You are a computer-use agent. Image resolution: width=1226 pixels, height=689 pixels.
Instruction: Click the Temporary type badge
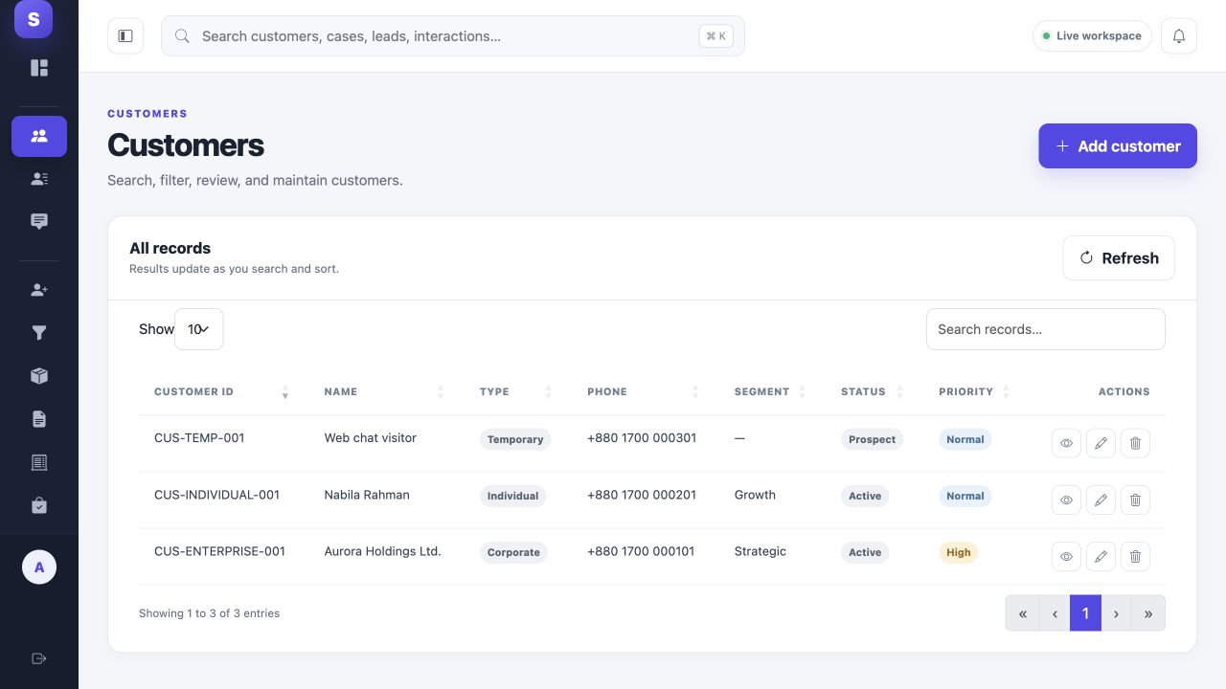(515, 439)
